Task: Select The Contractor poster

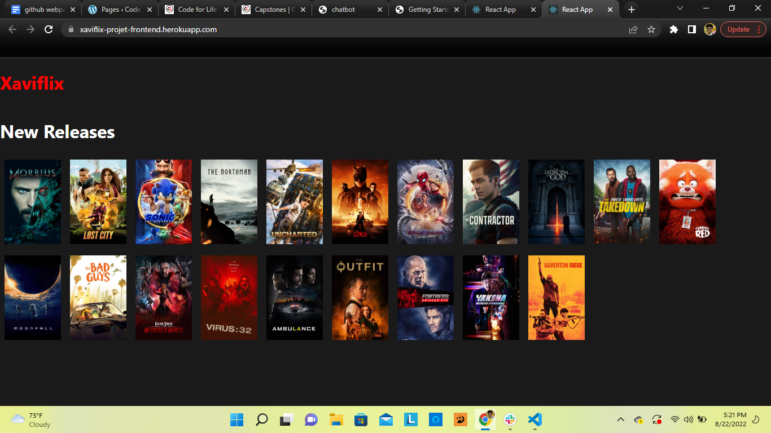Action: [491, 202]
